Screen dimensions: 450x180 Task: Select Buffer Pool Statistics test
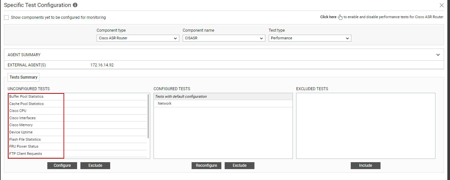(78, 97)
